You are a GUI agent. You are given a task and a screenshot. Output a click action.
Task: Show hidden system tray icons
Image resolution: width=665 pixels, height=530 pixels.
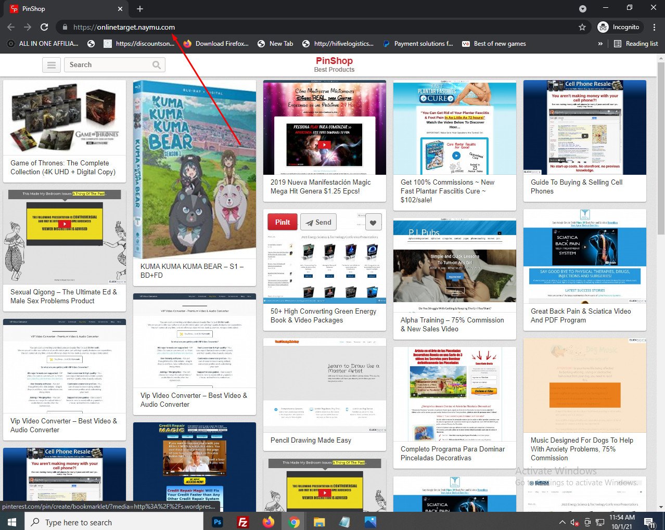pos(562,522)
